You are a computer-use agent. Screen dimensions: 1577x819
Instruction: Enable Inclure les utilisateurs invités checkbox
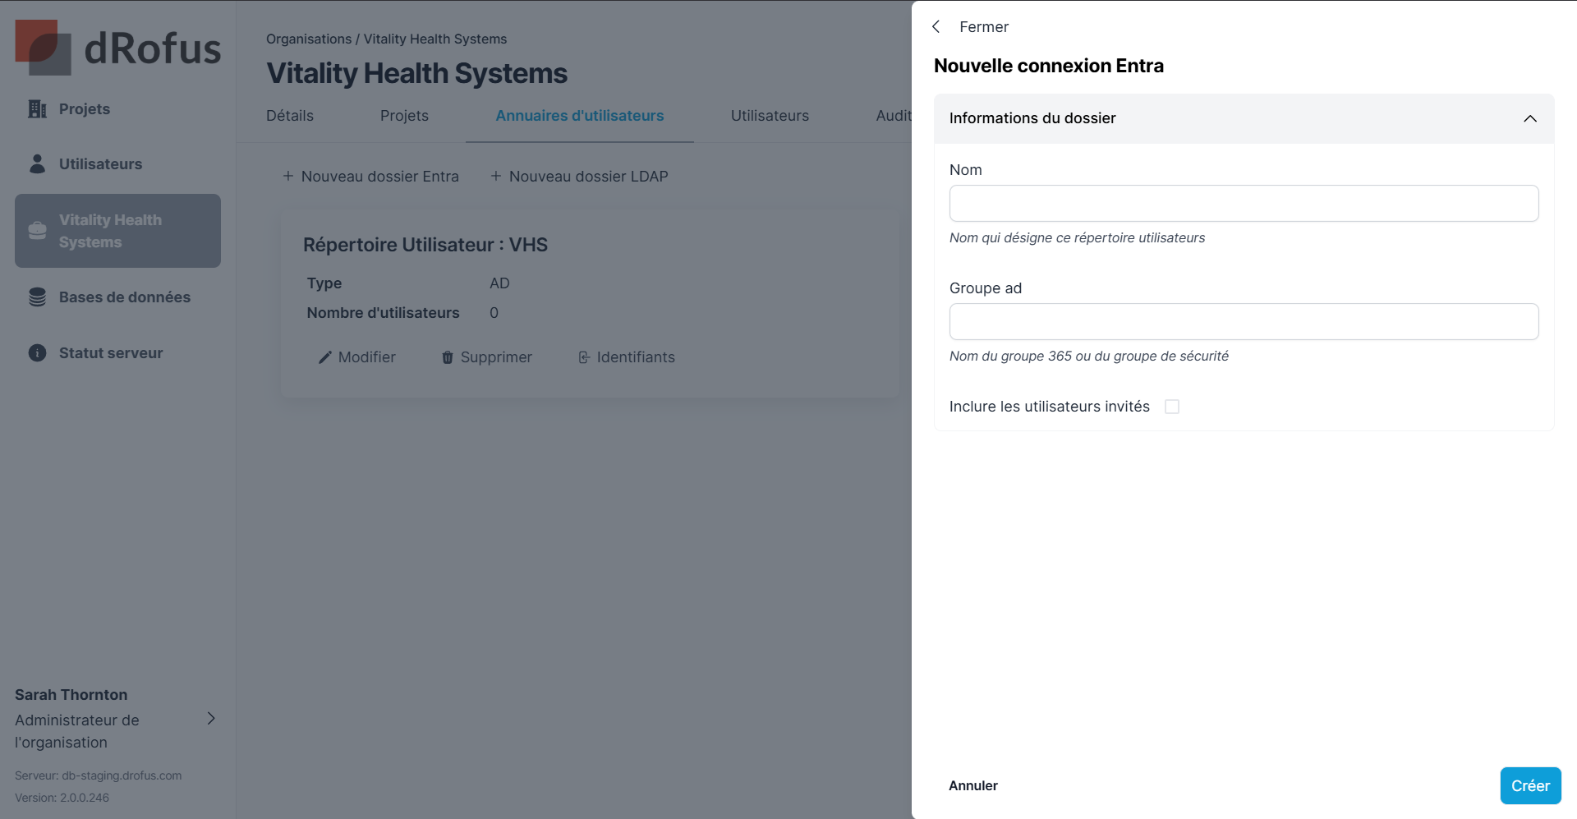click(x=1172, y=407)
